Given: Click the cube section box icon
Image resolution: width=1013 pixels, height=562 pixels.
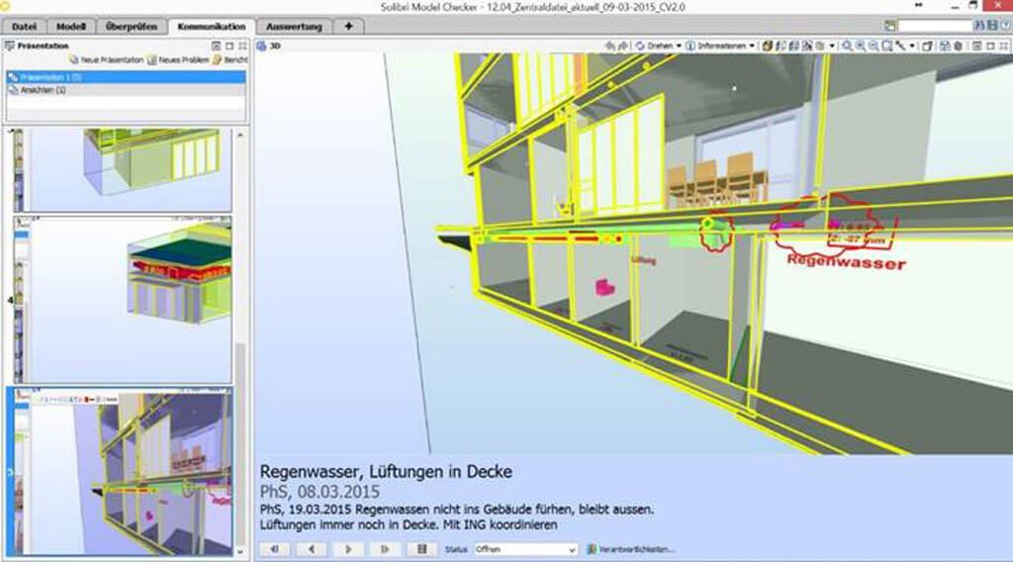Looking at the screenshot, I should point(928,46).
